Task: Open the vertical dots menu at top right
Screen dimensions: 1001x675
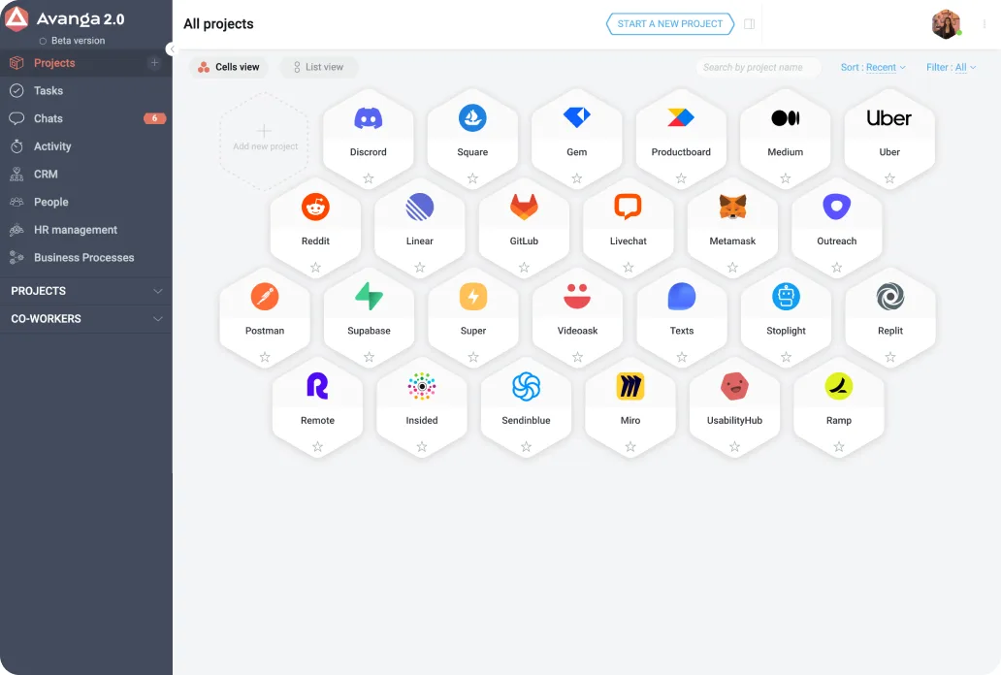Action: pos(984,23)
